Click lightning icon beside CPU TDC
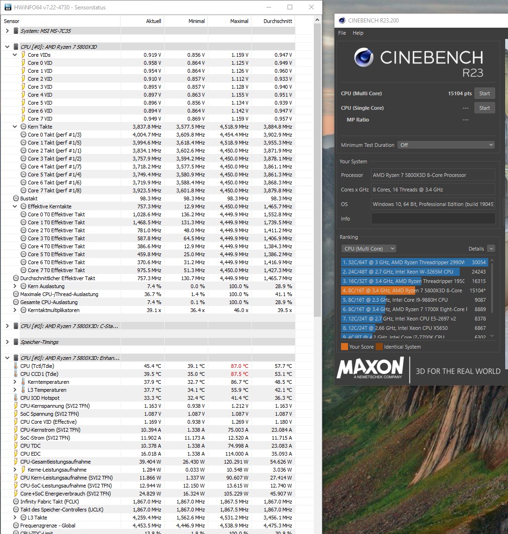Screen dimensions: 508x534 tap(15, 445)
